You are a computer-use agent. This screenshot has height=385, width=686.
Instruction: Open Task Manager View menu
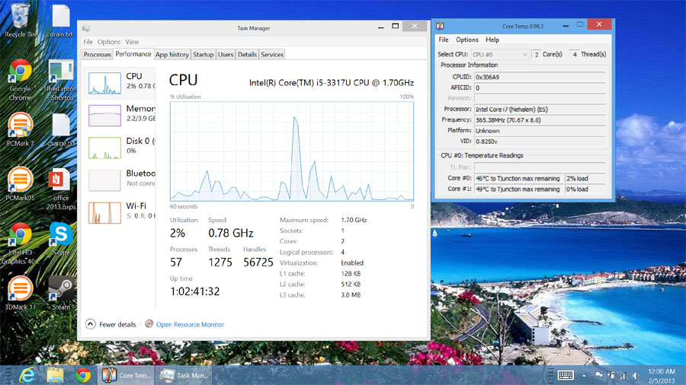132,42
